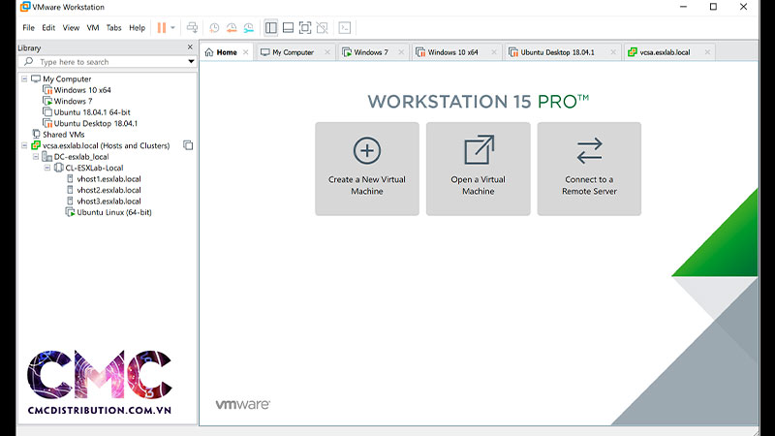Click Open a Virtual Machine tile
Image resolution: width=775 pixels, height=436 pixels.
click(x=479, y=169)
